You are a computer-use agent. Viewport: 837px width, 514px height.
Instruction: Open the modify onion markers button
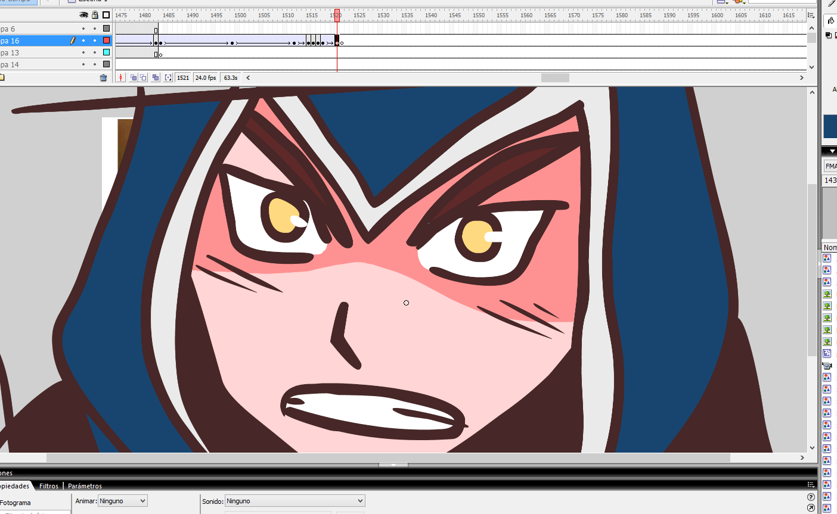[x=168, y=77]
